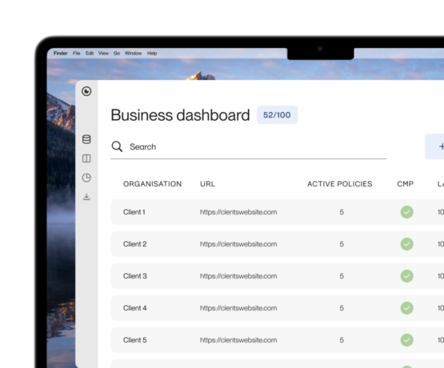The image size is (444, 368).
Task: Select the Client 4 name
Action: coord(134,308)
